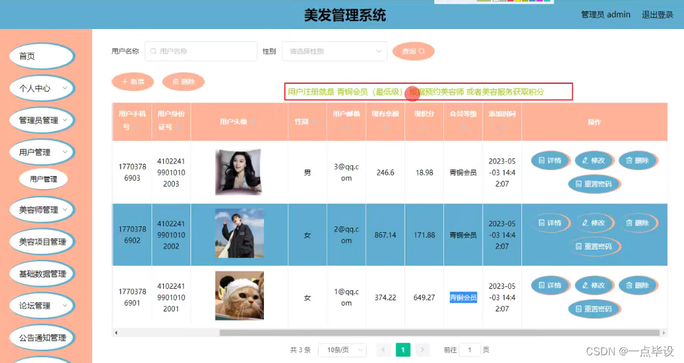Click 删除 for user 17703786902
The image size is (684, 363).
pos(638,222)
